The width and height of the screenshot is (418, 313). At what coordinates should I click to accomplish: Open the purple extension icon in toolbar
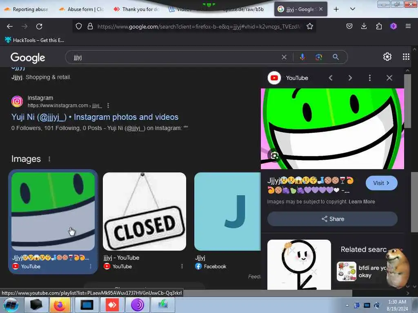[394, 26]
